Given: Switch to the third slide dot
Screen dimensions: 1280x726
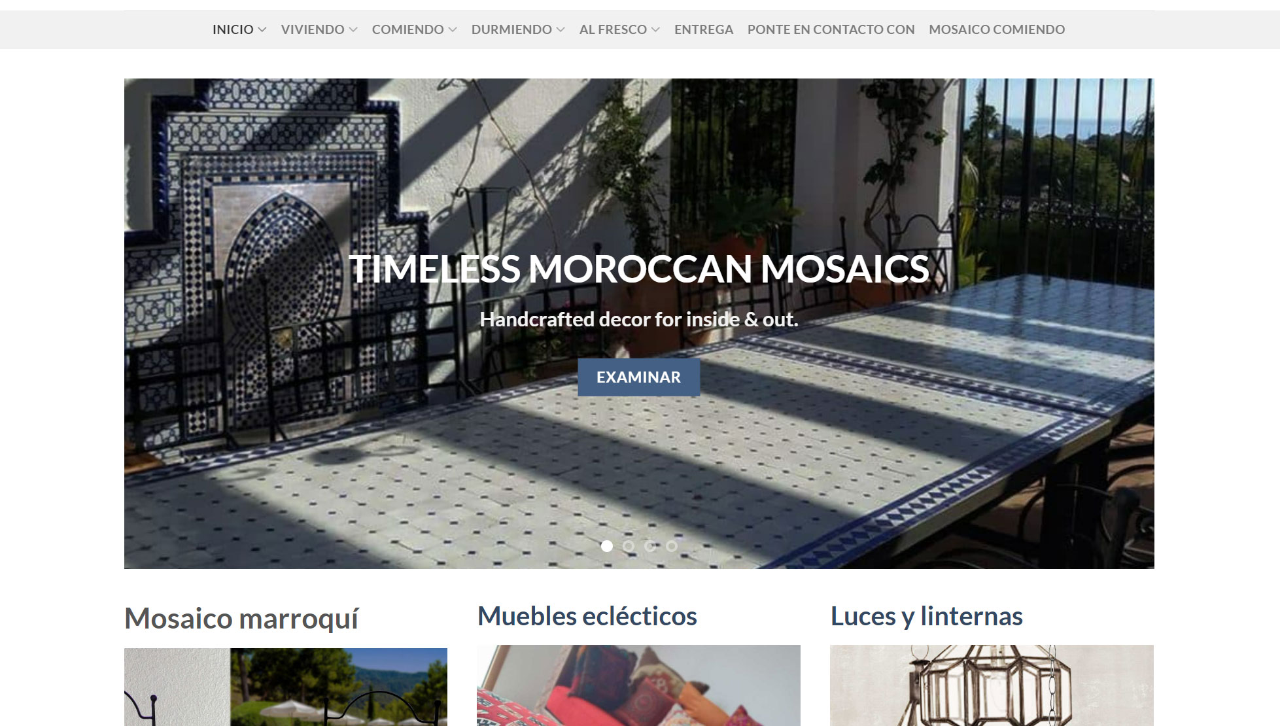Looking at the screenshot, I should point(650,545).
